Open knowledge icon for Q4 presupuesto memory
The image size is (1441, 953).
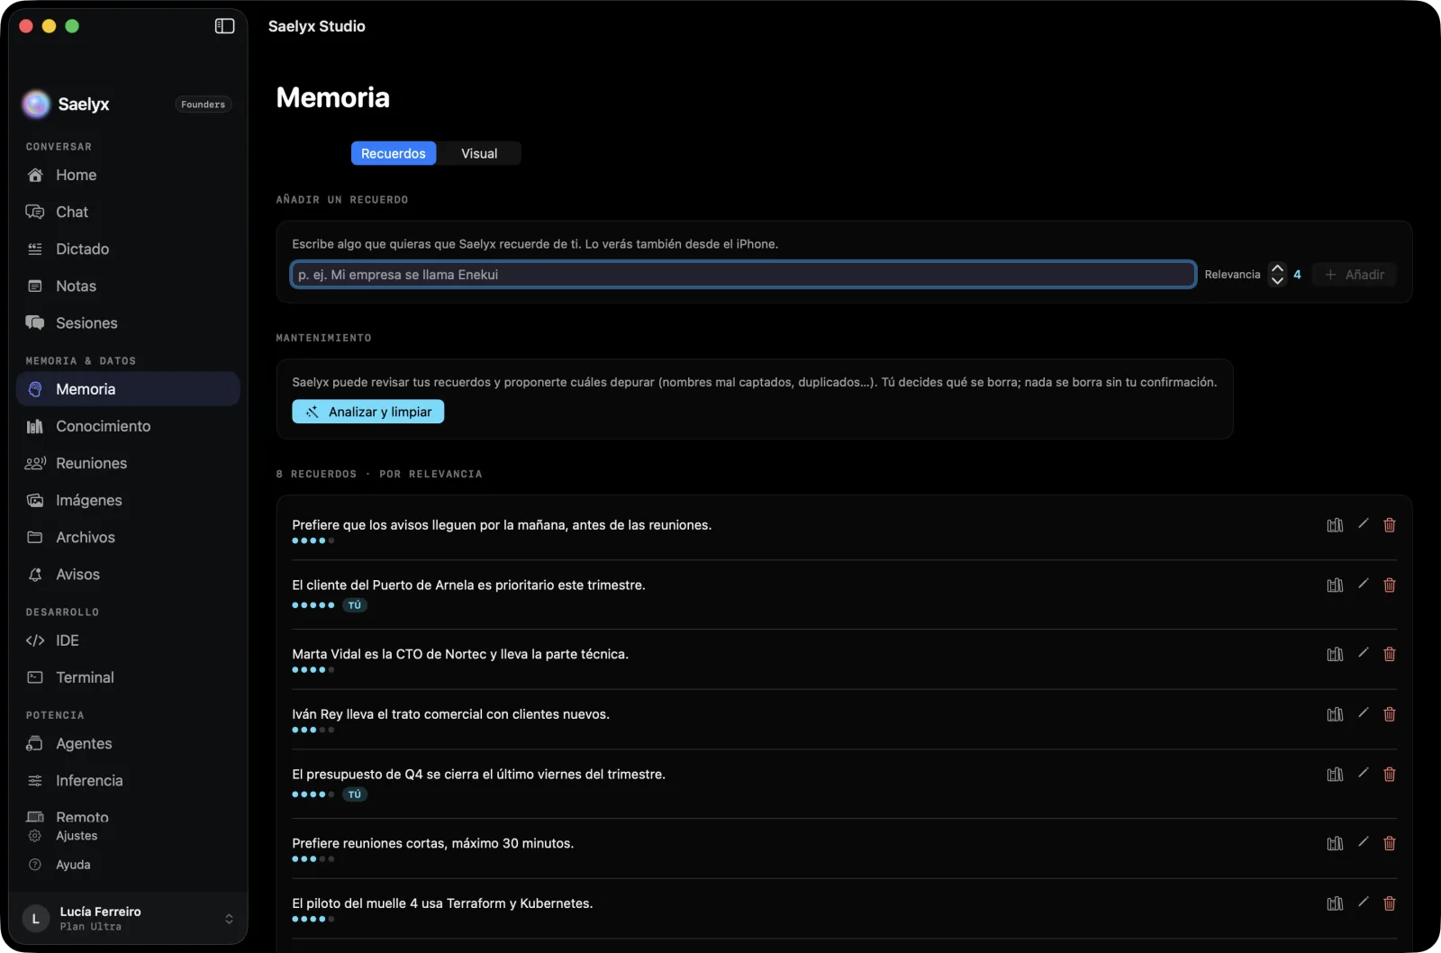click(1335, 774)
